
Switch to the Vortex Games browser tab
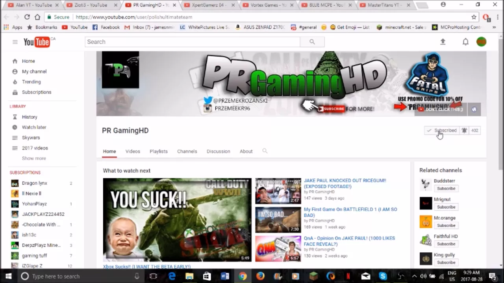point(268,5)
